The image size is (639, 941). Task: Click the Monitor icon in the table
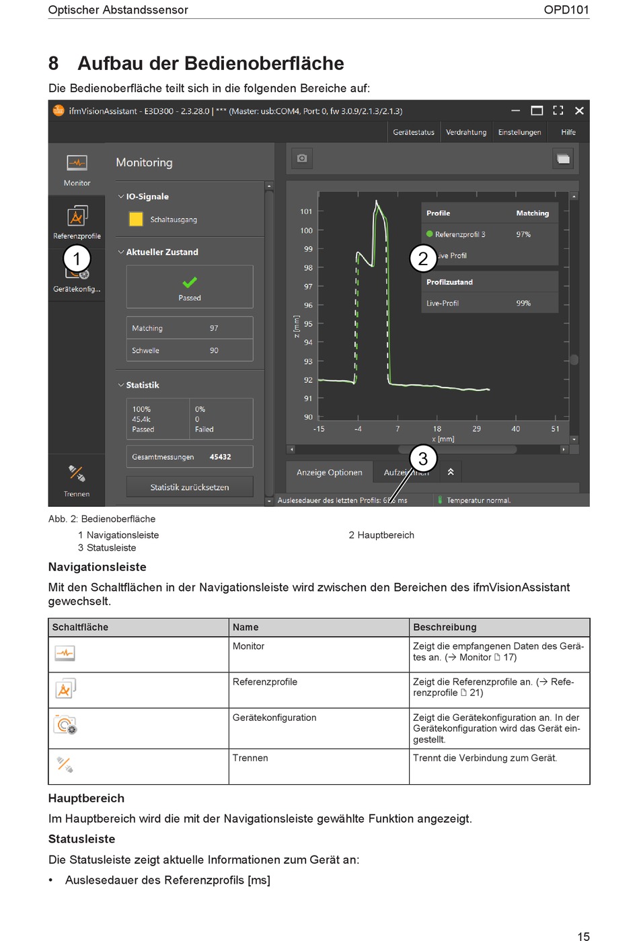[65, 653]
